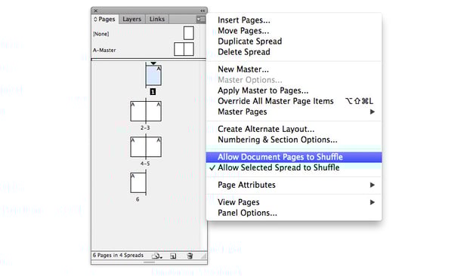This screenshot has height=276, width=476.
Task: Choose Delete Spread
Action: pos(294,52)
